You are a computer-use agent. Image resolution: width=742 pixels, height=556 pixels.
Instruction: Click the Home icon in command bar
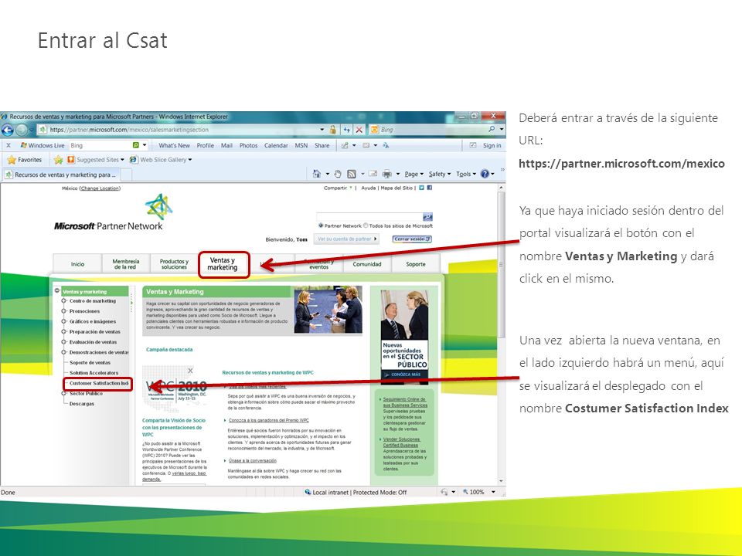click(317, 174)
